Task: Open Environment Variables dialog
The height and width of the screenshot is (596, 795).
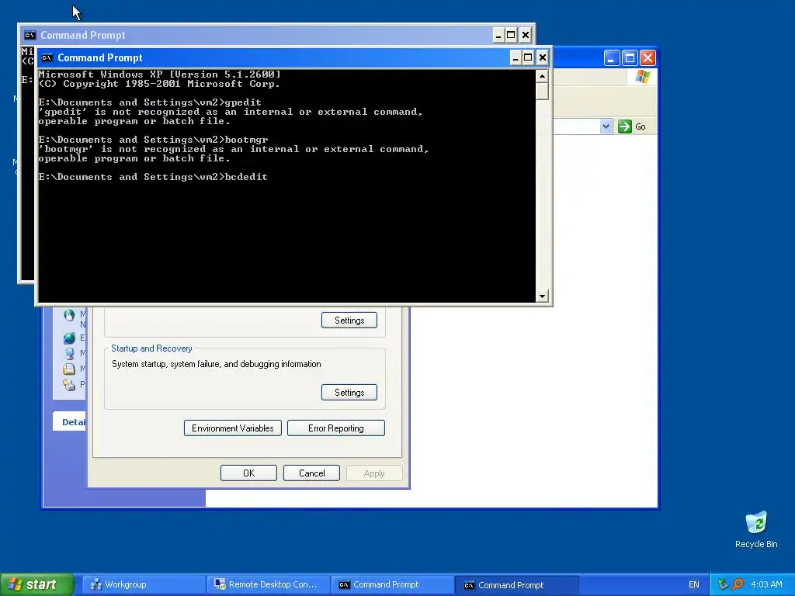Action: click(233, 428)
